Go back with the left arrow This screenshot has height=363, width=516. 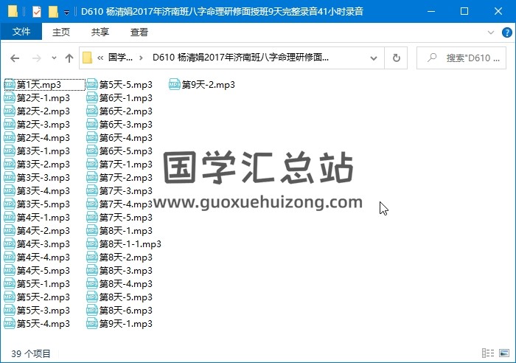coord(15,58)
